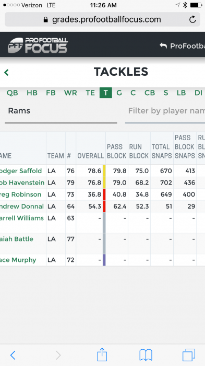
Task: Click the red grade bar for Greg Robinson
Action: click(104, 195)
